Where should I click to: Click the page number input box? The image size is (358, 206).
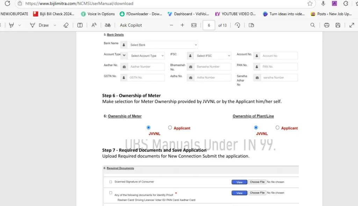pyautogui.click(x=209, y=25)
